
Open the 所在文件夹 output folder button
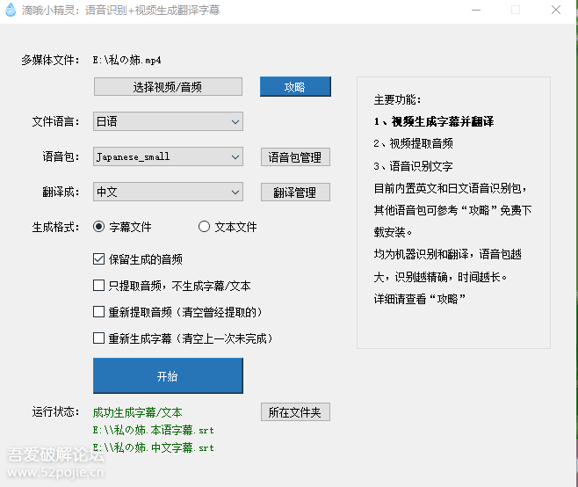point(295,412)
